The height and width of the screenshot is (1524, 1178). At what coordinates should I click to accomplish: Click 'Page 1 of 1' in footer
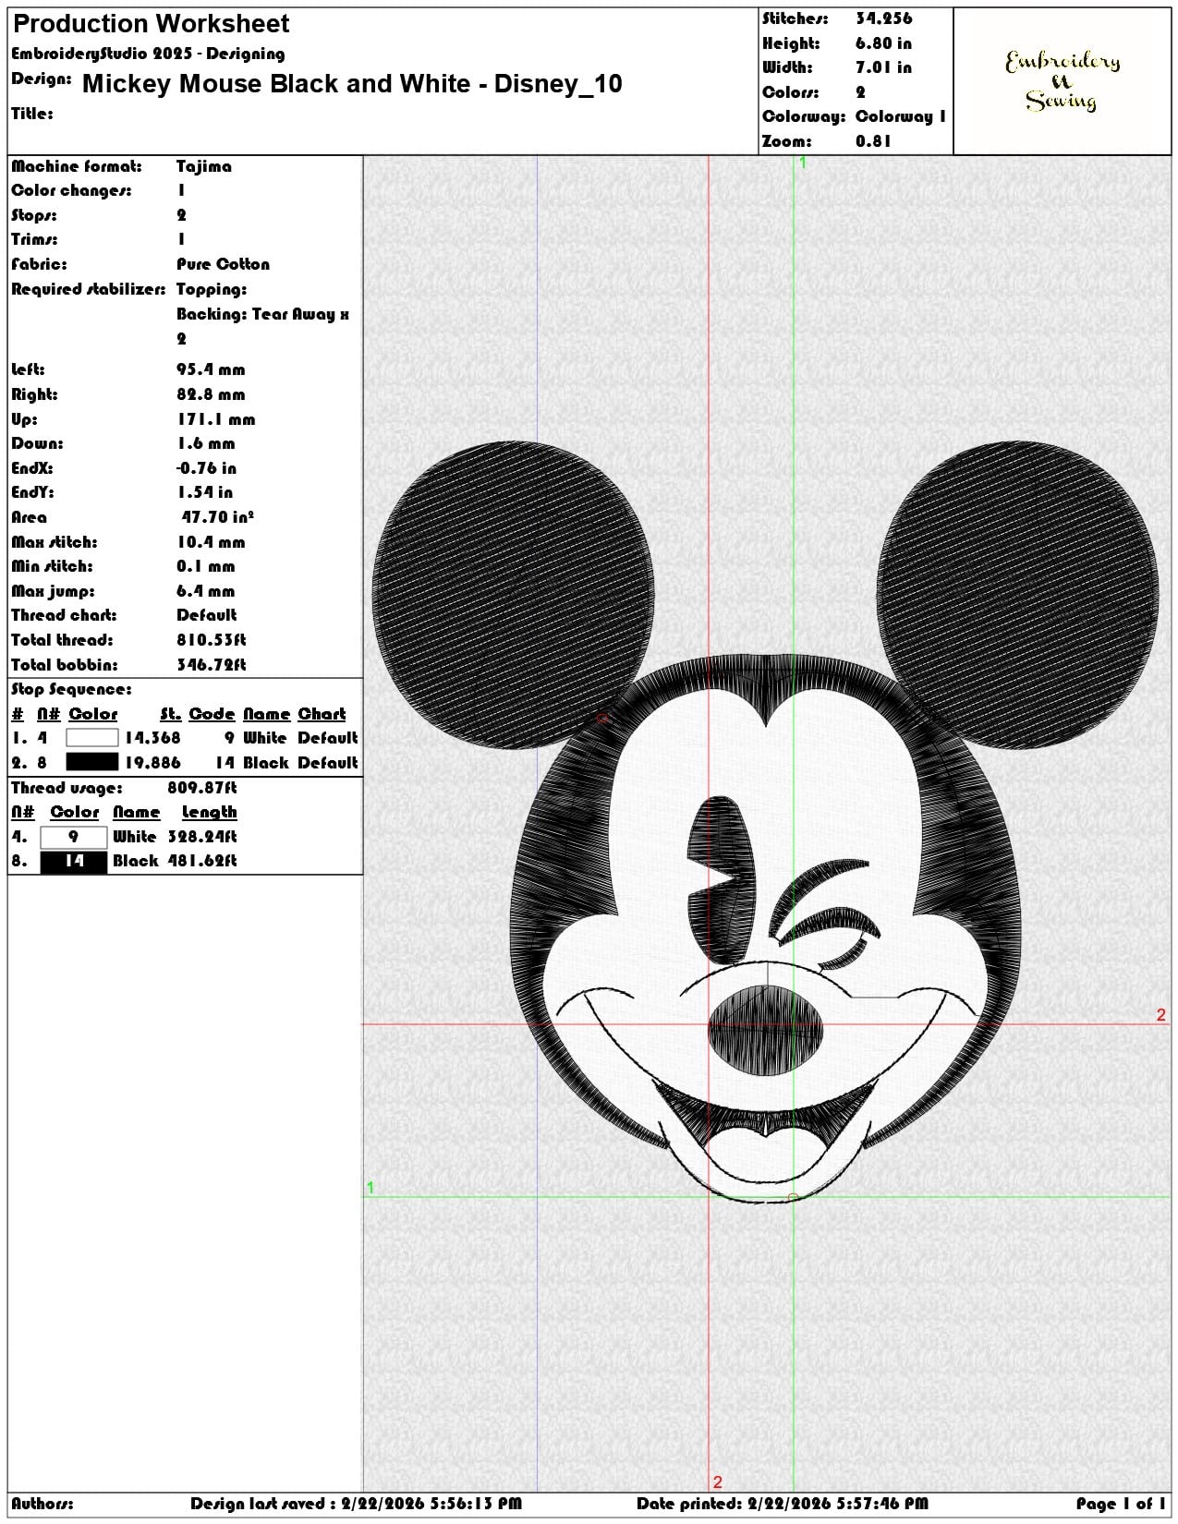click(x=1121, y=1504)
